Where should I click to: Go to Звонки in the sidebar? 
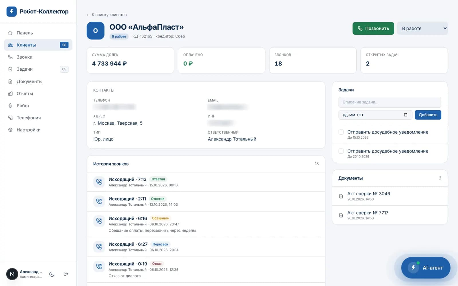[x=38, y=57]
